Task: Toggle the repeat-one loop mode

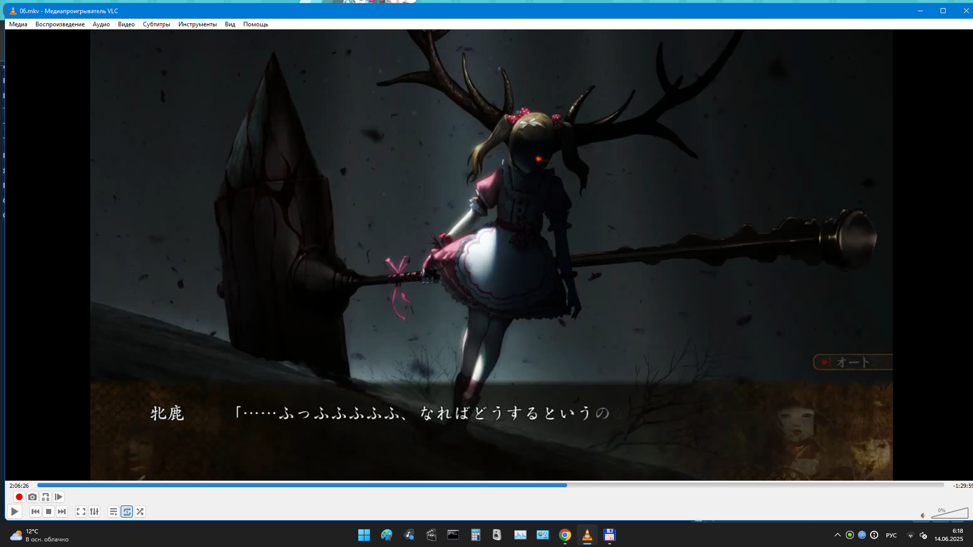Action: 127,512
